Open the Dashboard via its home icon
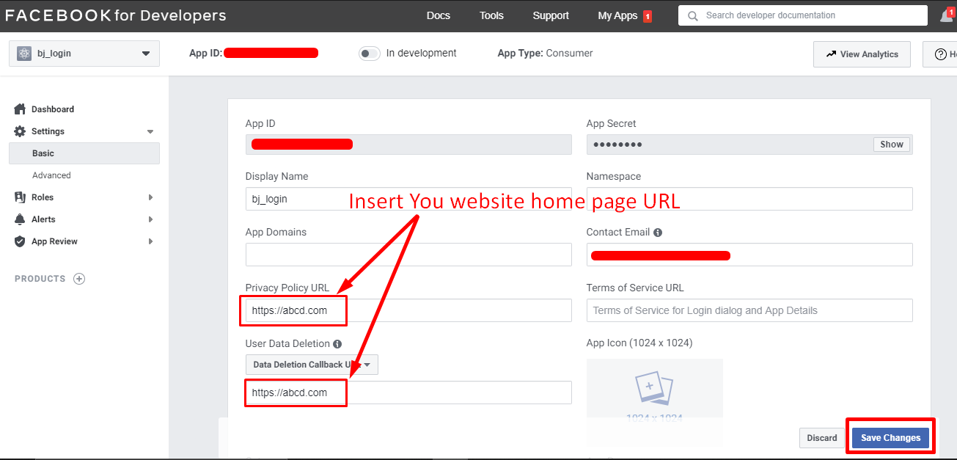The image size is (957, 460). click(x=19, y=109)
